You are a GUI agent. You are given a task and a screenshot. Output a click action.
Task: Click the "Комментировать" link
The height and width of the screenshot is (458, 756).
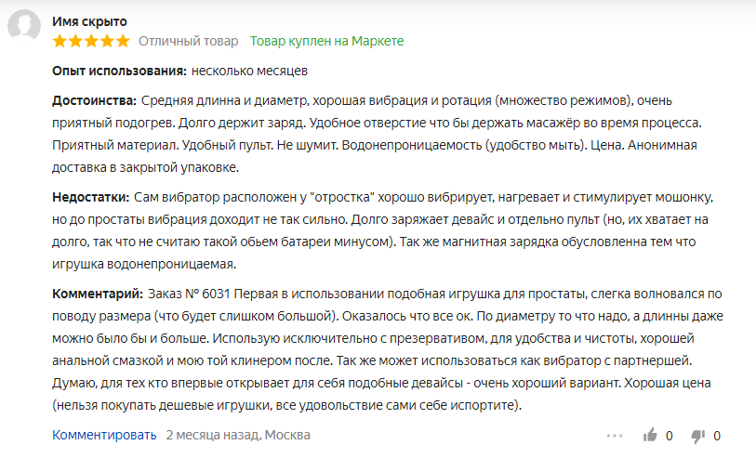pyautogui.click(x=104, y=435)
